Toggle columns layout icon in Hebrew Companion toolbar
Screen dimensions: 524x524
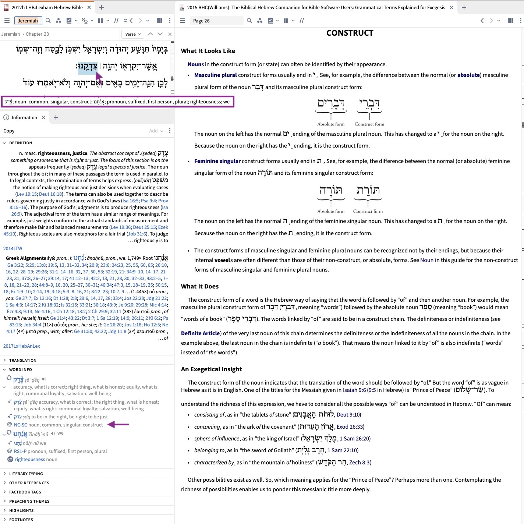[x=286, y=21]
